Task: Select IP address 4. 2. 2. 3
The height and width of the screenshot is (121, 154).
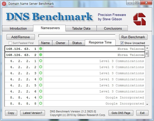Action: (x=23, y=73)
